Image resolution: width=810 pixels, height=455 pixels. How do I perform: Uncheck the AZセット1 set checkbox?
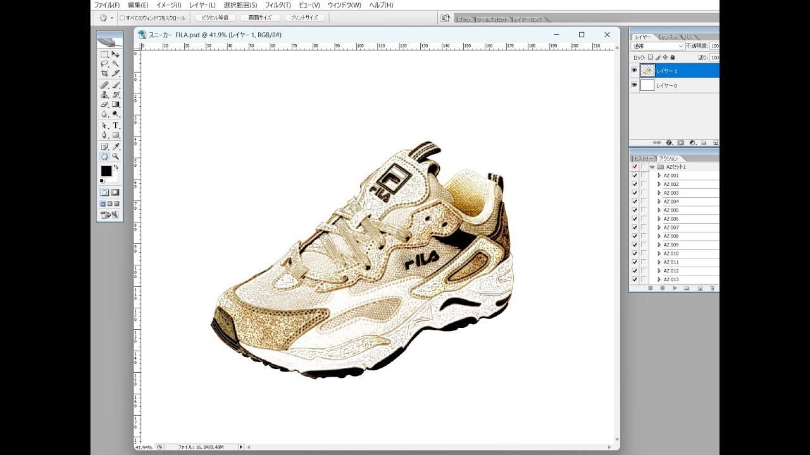coord(635,167)
